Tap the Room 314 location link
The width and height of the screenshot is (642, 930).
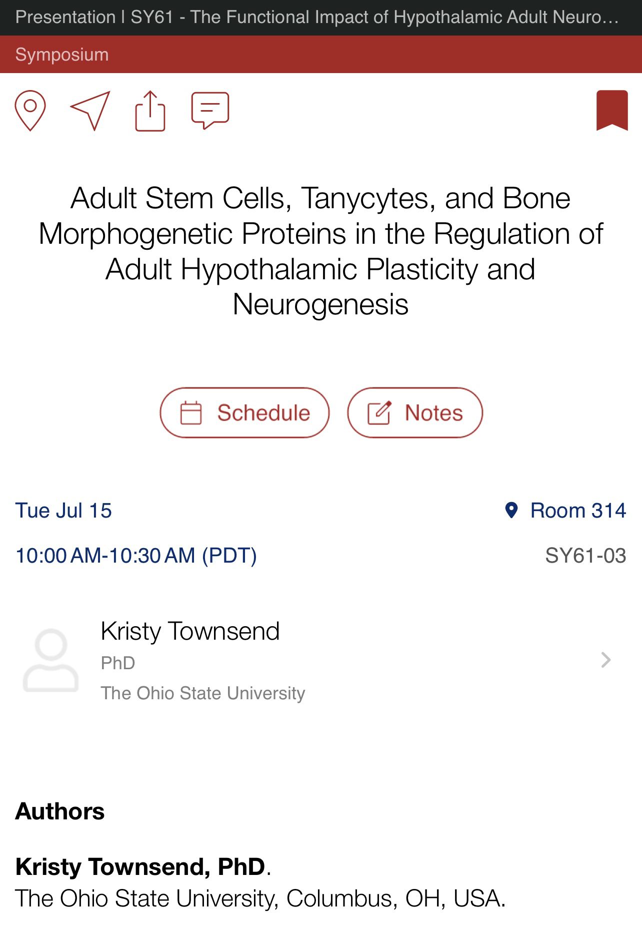point(578,511)
